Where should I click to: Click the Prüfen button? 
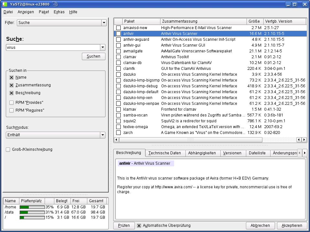(124, 226)
